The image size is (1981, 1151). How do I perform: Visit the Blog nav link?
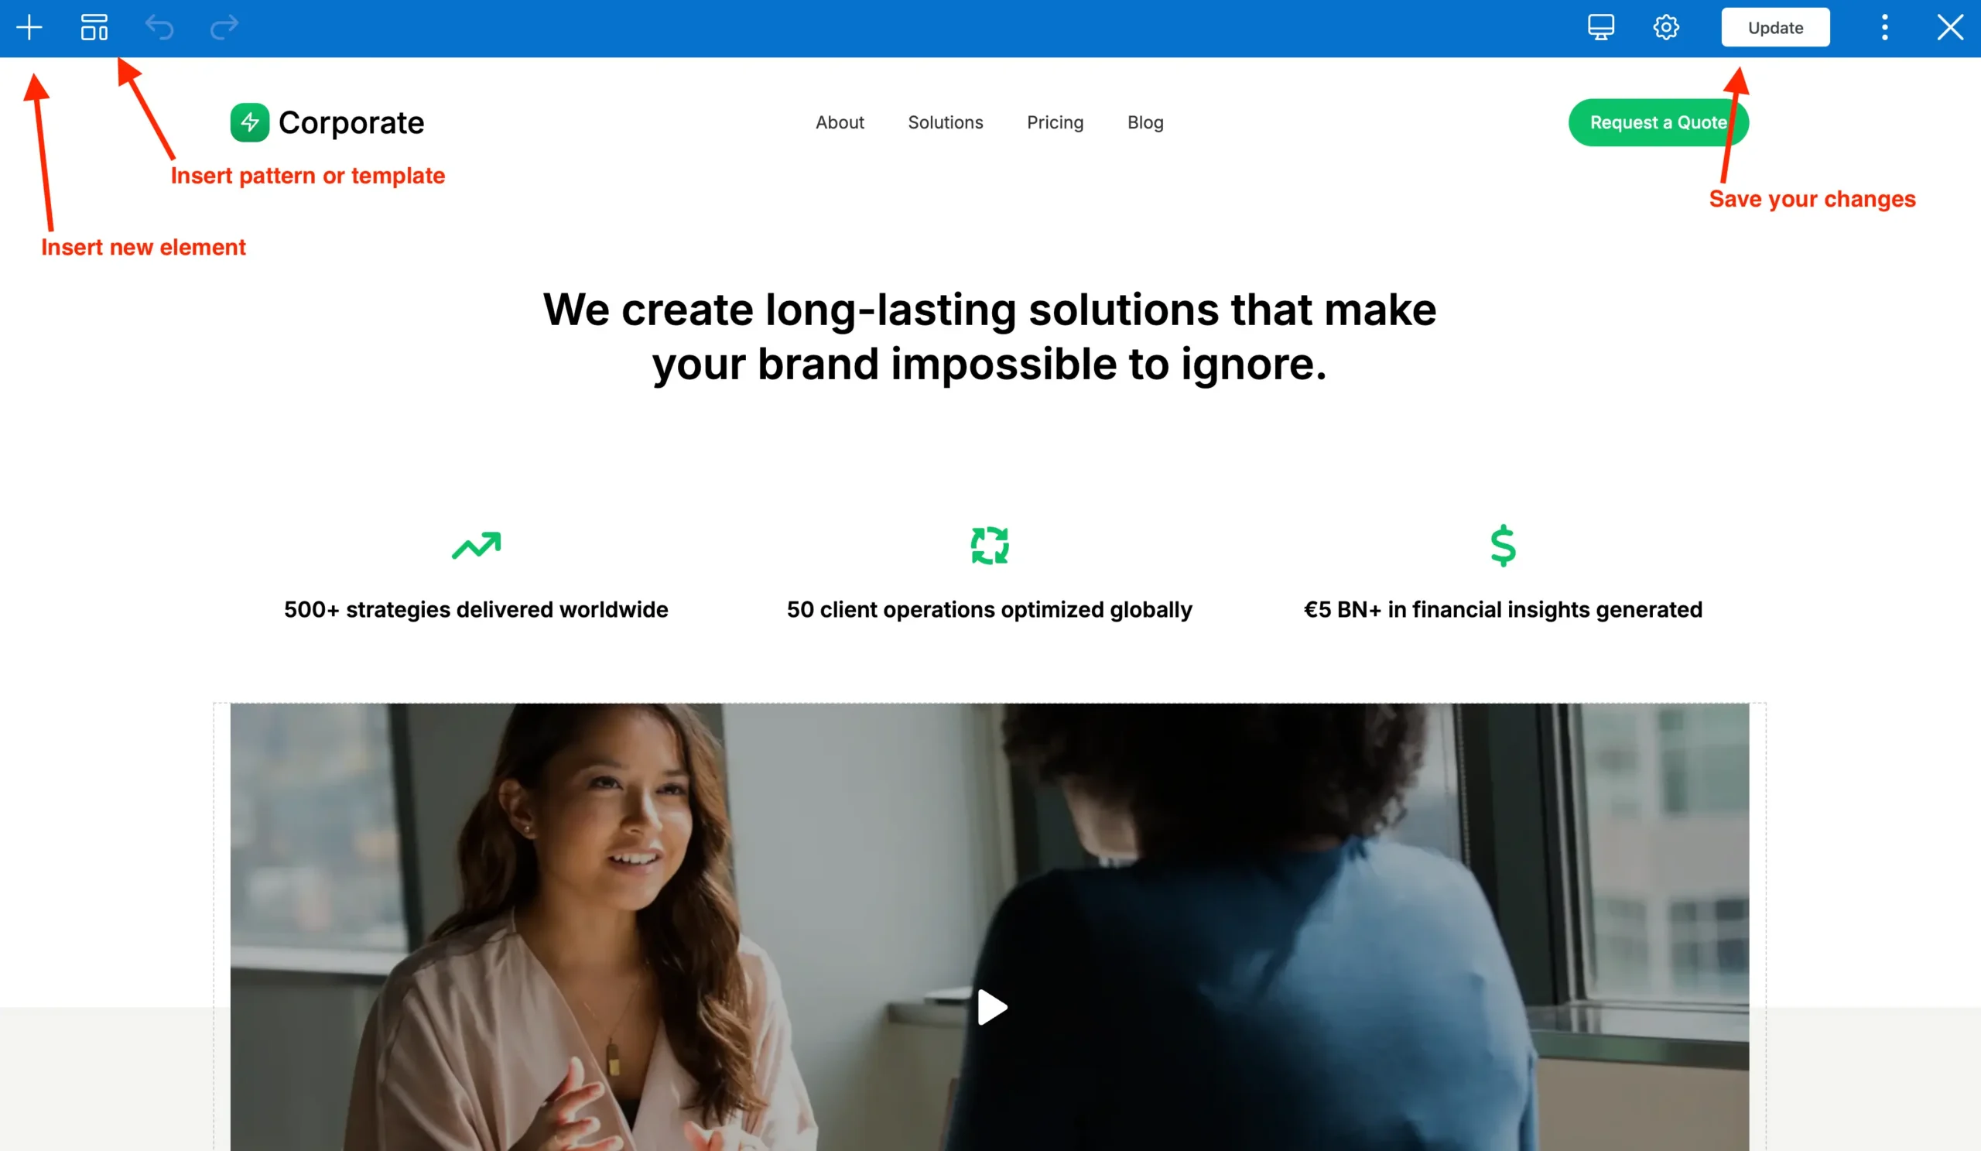click(x=1145, y=122)
